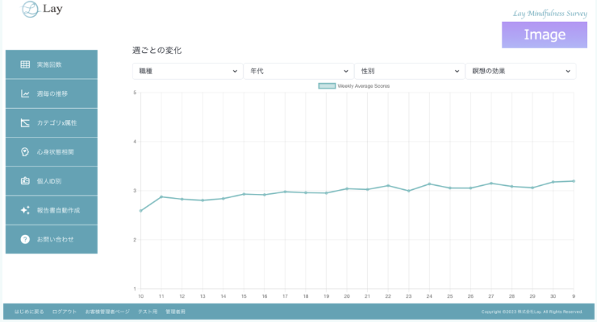Open the 瞑想の効果 dropdown
Viewport: 597px width, 322px height.
point(521,71)
